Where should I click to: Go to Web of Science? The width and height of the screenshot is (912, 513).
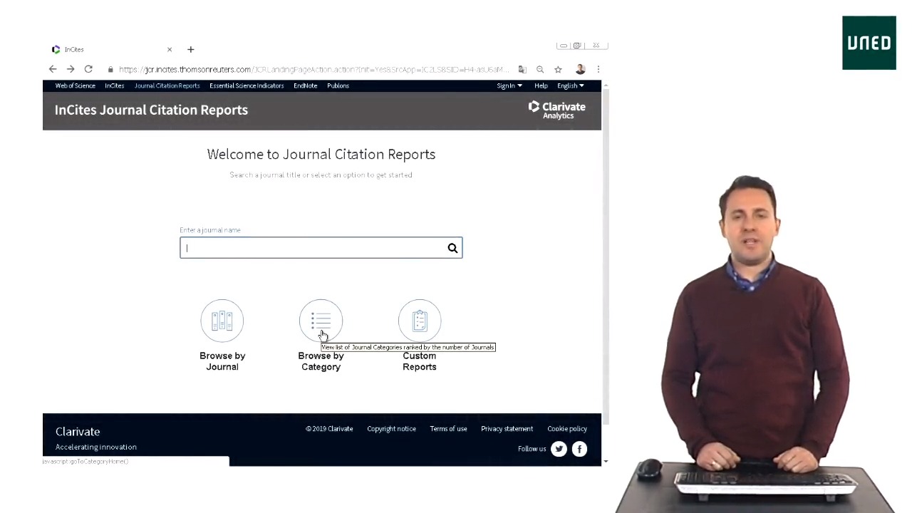(x=75, y=85)
